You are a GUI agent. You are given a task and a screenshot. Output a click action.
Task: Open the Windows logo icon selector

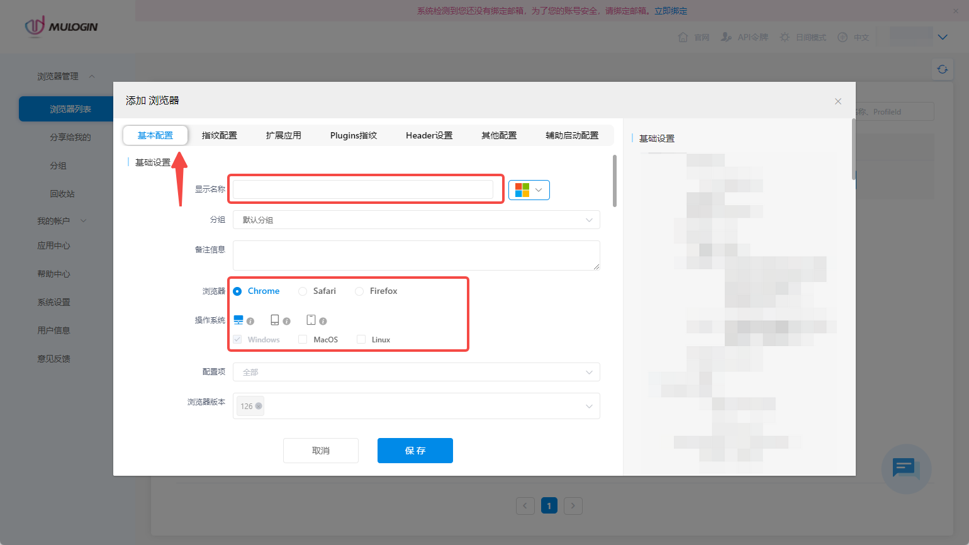529,189
